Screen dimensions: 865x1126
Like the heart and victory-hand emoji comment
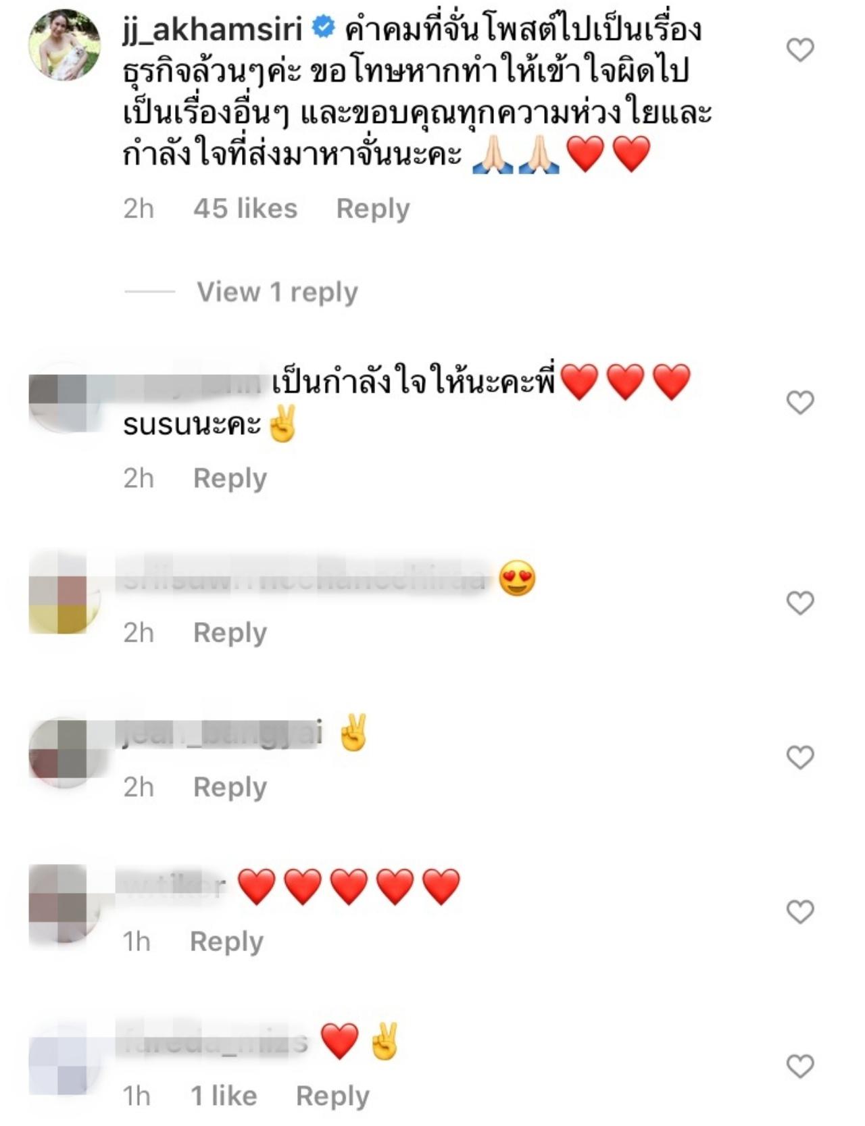point(800,1066)
